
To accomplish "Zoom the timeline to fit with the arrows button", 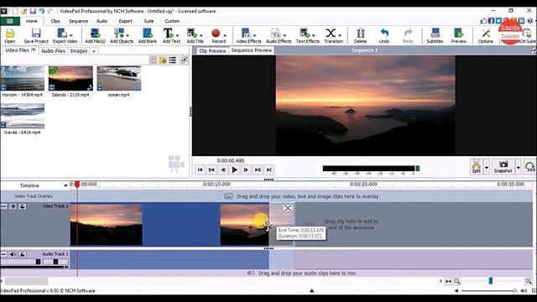I will (448, 282).
